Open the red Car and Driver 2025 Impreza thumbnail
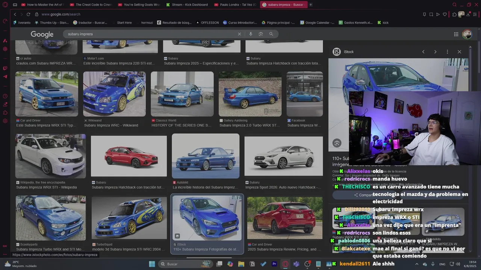Image resolution: width=481 pixels, height=270 pixels. click(x=285, y=218)
